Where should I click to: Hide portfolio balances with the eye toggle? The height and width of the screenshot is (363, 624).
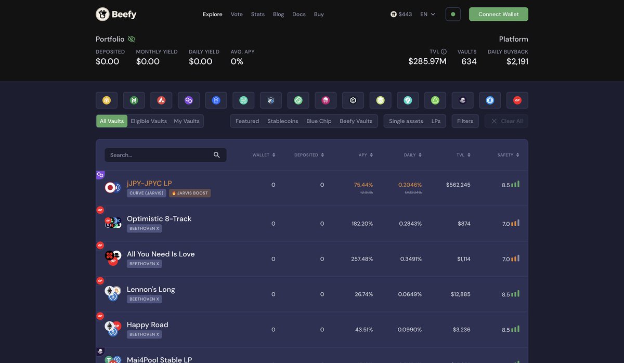click(x=131, y=38)
